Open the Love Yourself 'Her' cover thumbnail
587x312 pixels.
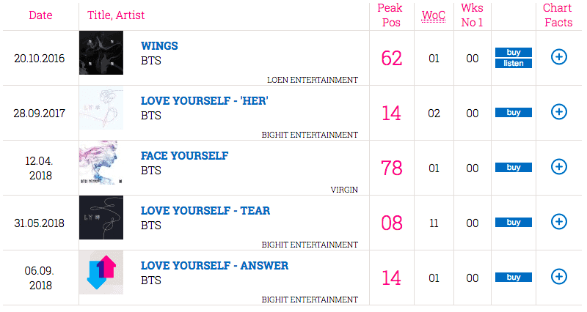coord(101,108)
